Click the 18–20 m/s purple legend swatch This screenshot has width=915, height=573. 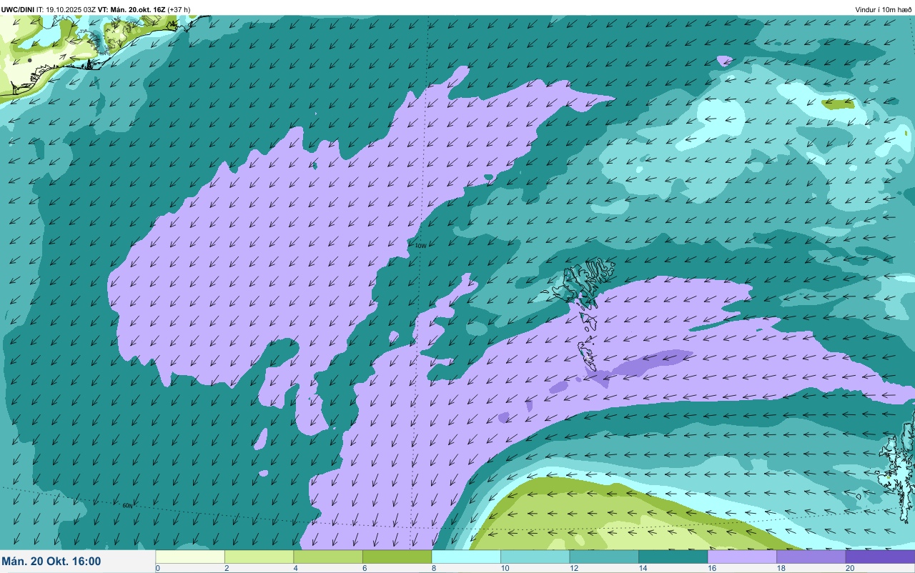[x=811, y=557]
